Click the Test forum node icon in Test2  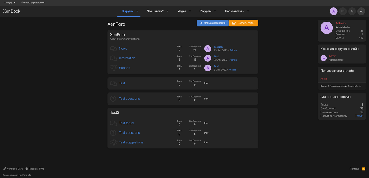point(114,123)
